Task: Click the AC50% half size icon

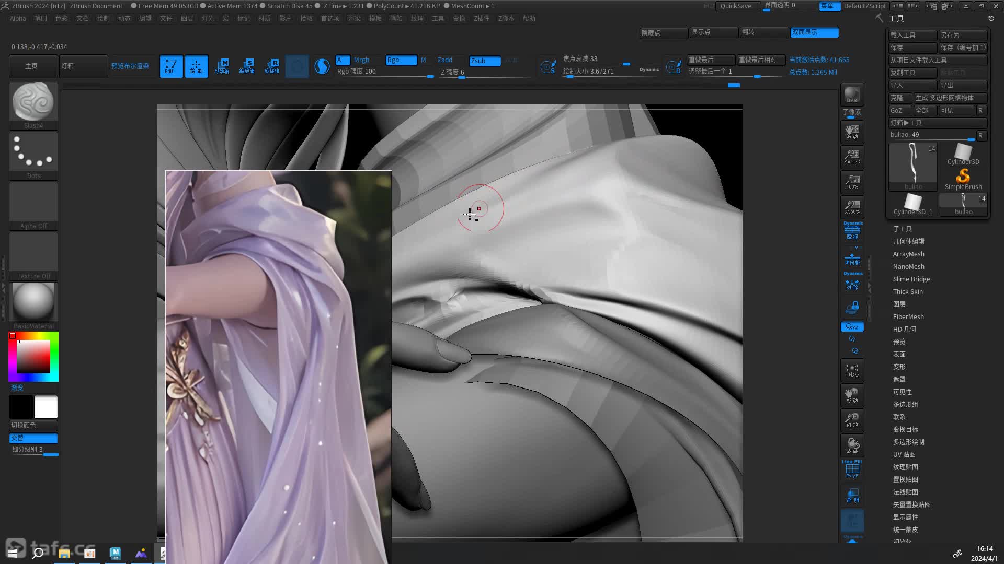Action: 852,207
